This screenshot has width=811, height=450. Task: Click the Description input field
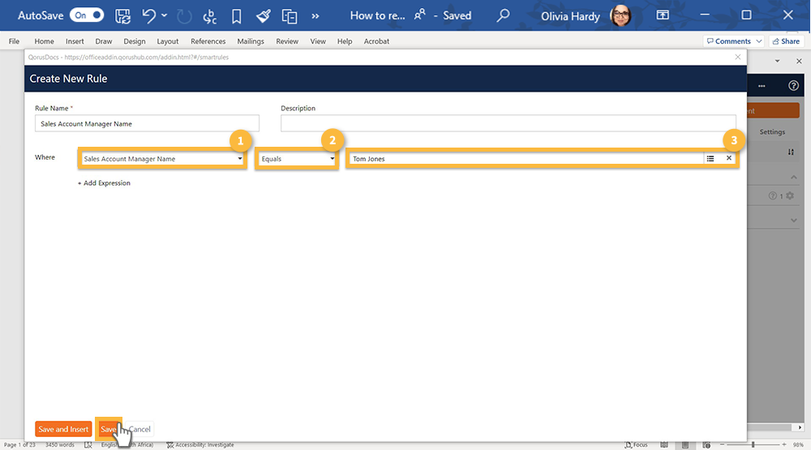click(508, 123)
